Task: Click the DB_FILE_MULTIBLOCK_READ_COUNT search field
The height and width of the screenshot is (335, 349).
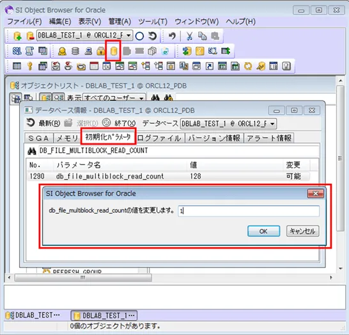Action: coord(179,151)
